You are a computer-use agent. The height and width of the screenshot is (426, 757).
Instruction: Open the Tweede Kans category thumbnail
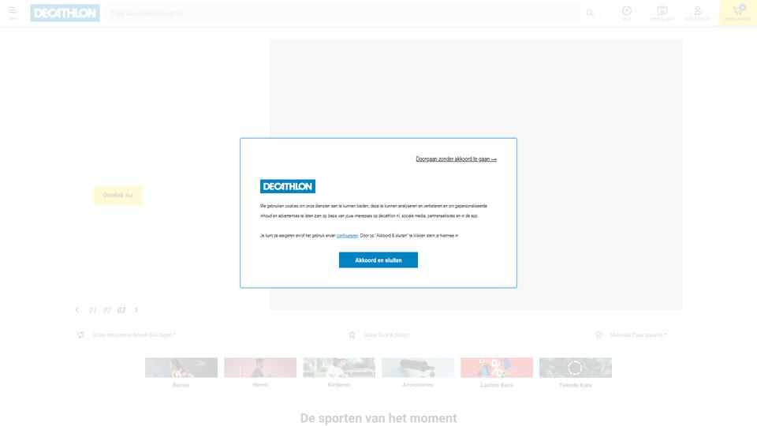pyautogui.click(x=576, y=368)
